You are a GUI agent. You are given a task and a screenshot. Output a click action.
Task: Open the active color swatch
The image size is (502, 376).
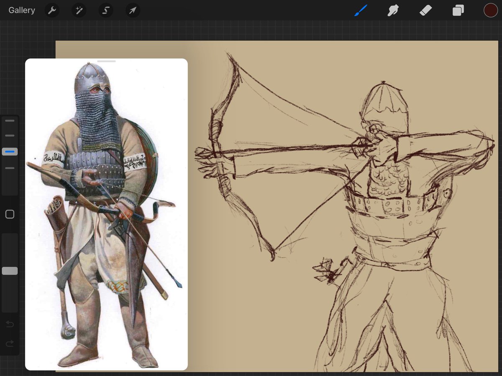[491, 10]
